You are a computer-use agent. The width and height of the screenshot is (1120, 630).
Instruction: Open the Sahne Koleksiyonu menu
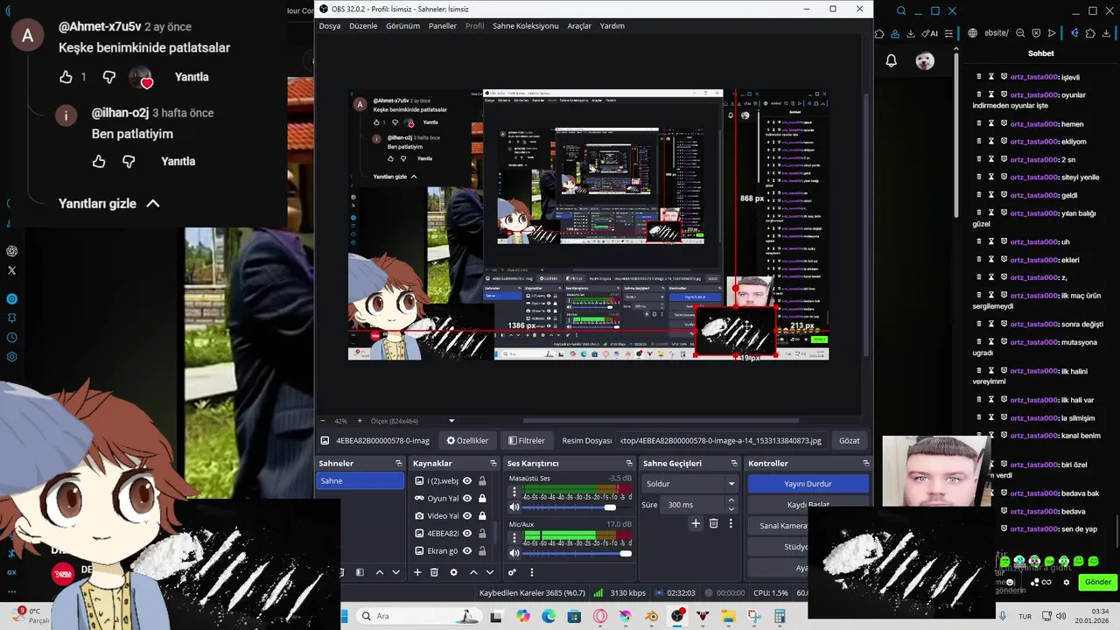coord(525,26)
